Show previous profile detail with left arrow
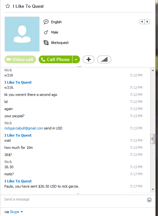The width and height of the screenshot is (158, 216). coord(142,22)
